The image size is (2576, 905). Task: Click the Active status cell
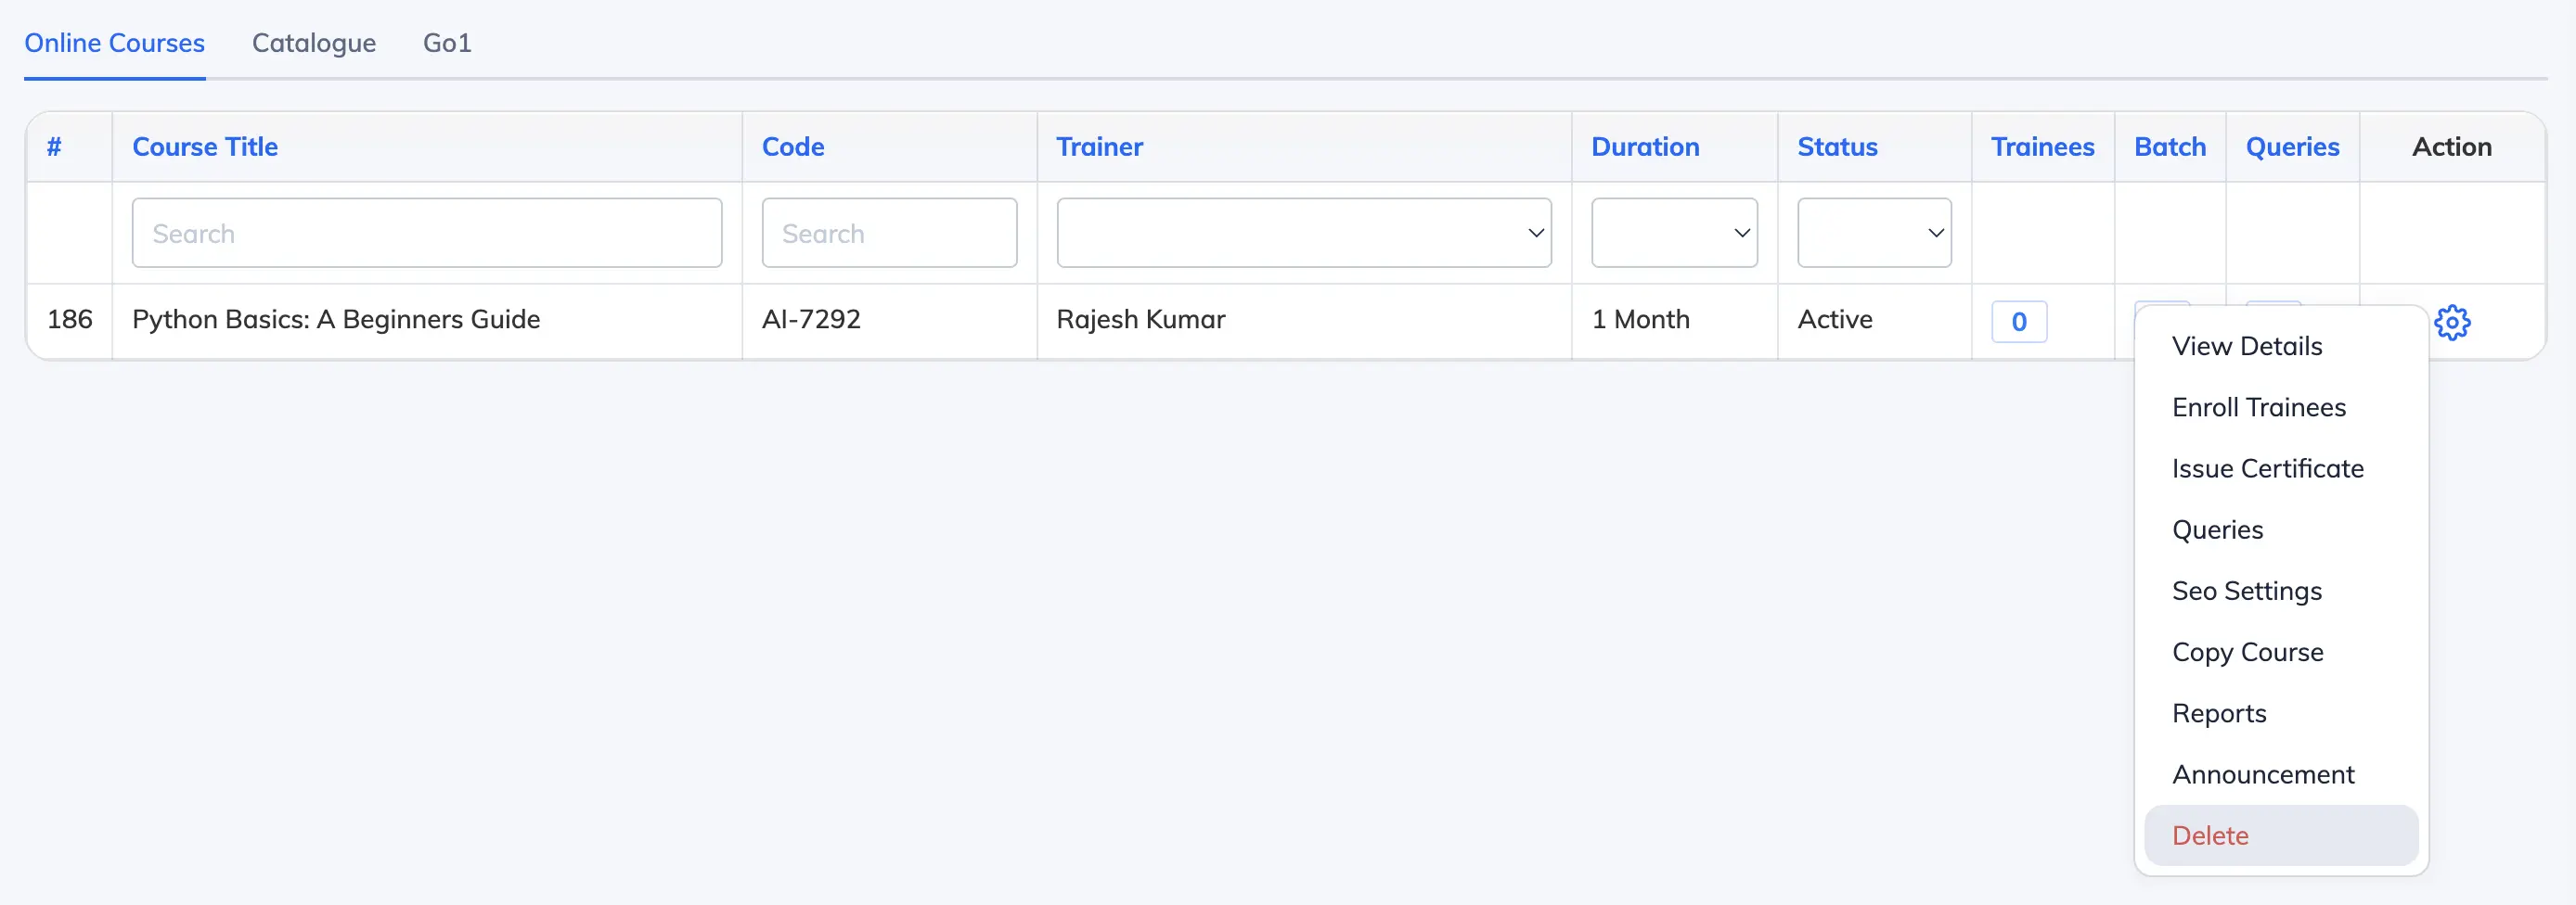click(1835, 320)
